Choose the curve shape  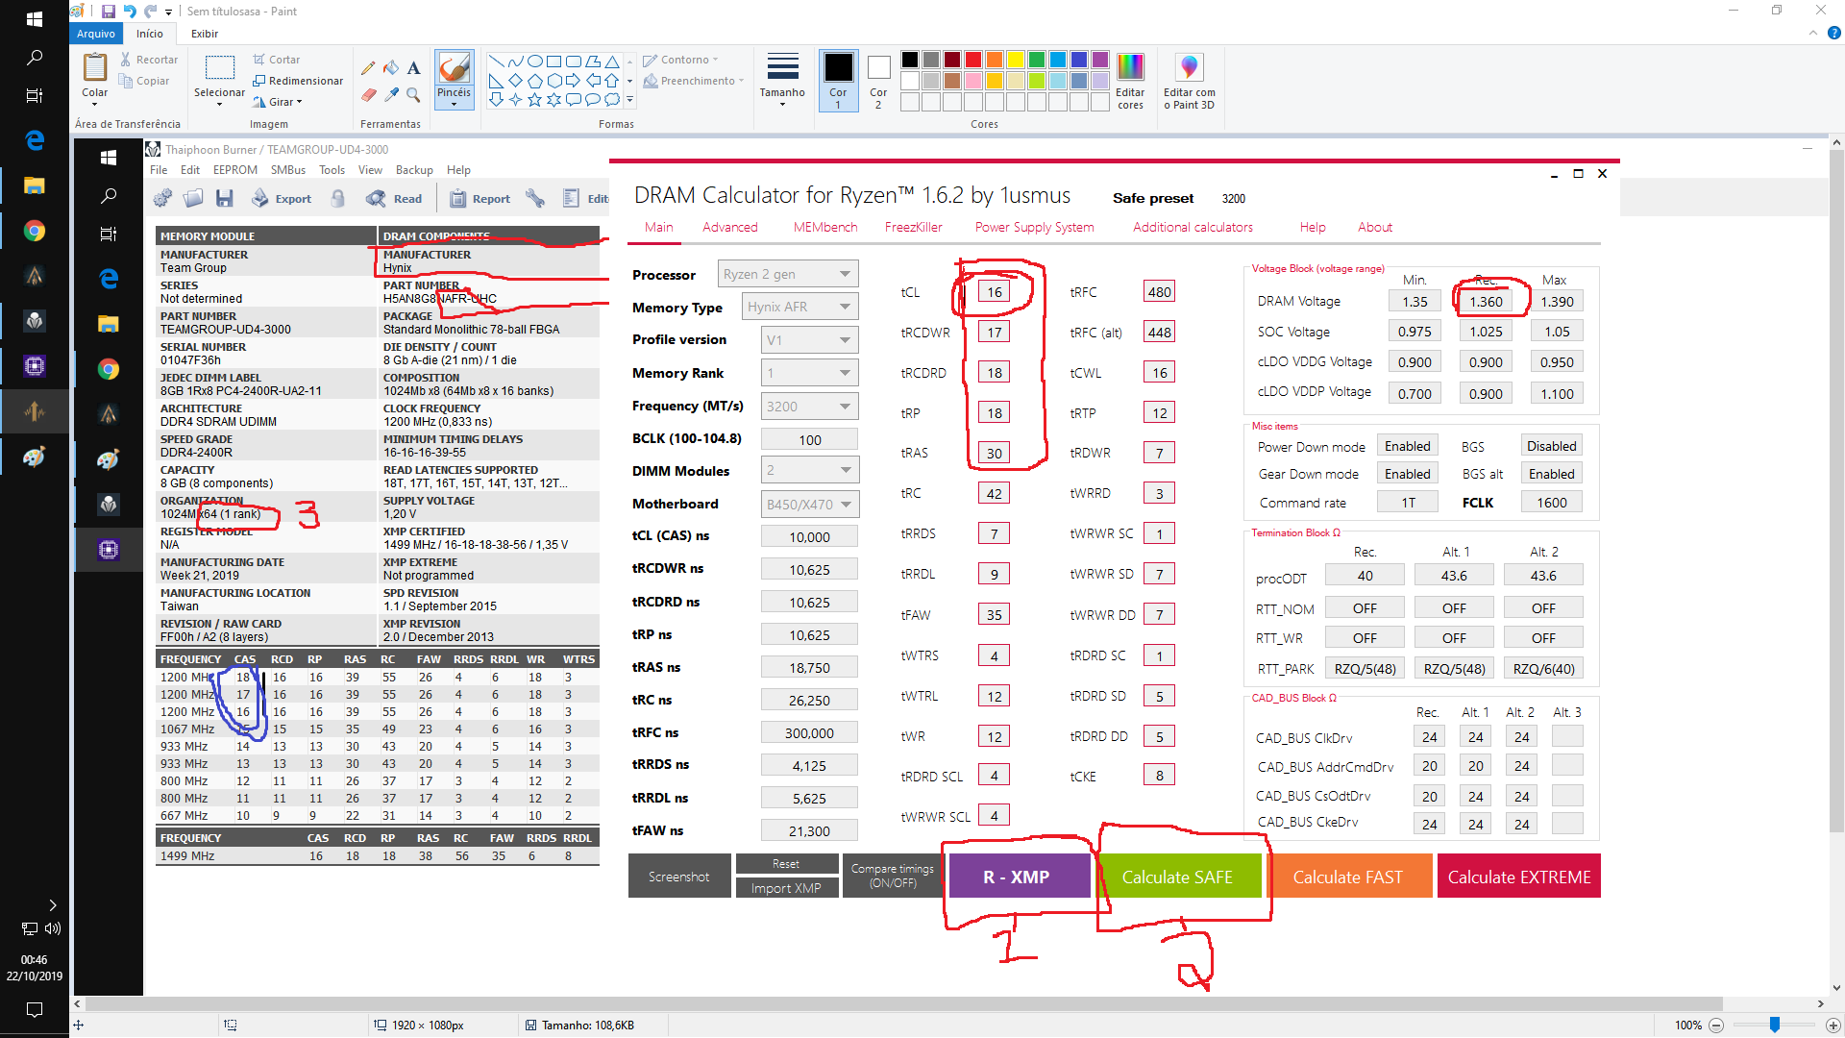tap(515, 62)
